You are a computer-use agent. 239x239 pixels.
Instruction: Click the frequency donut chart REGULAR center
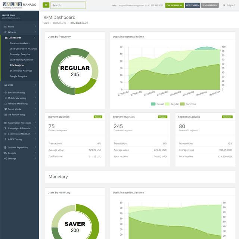[x=75, y=71]
